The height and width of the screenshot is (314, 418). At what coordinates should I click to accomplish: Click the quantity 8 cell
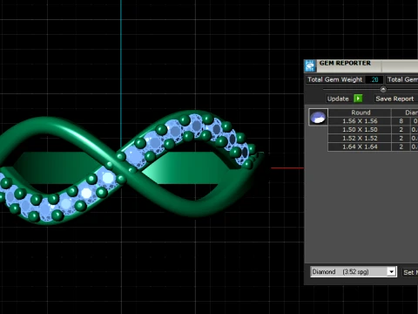pyautogui.click(x=401, y=121)
